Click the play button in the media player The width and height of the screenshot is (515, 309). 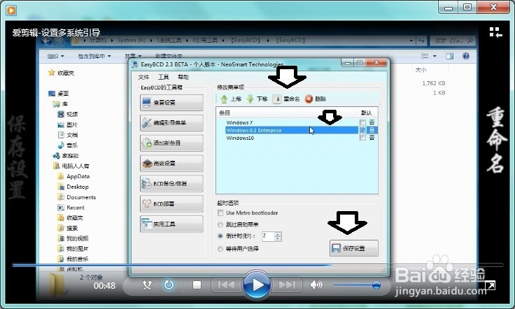[x=257, y=285]
